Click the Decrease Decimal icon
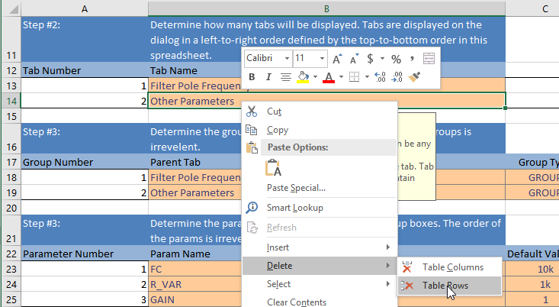 tap(397, 77)
